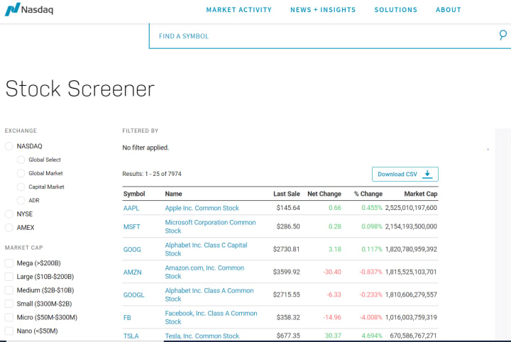Viewport: 511px width, 342px height.
Task: Check the Small ($300M-$2B) box
Action: click(x=9, y=304)
